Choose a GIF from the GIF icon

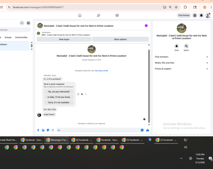coord(53,130)
